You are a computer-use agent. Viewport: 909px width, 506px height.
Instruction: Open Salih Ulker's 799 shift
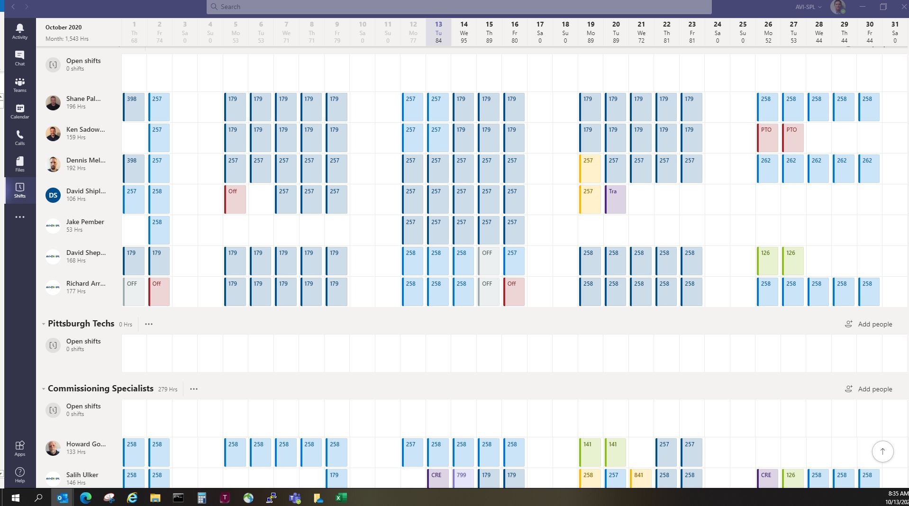tap(464, 479)
